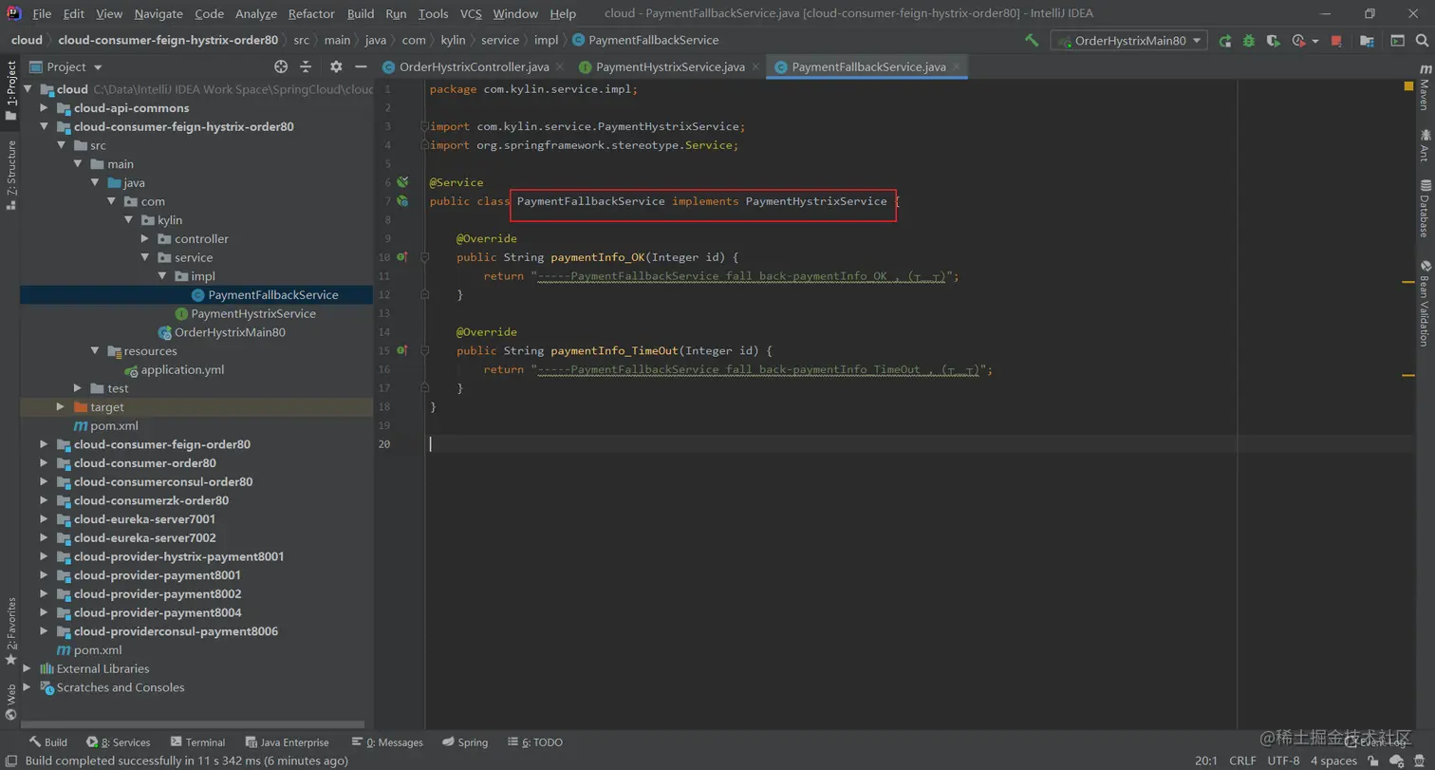
Task: Collapse all using Project panel toolbar icon
Action: point(306,66)
